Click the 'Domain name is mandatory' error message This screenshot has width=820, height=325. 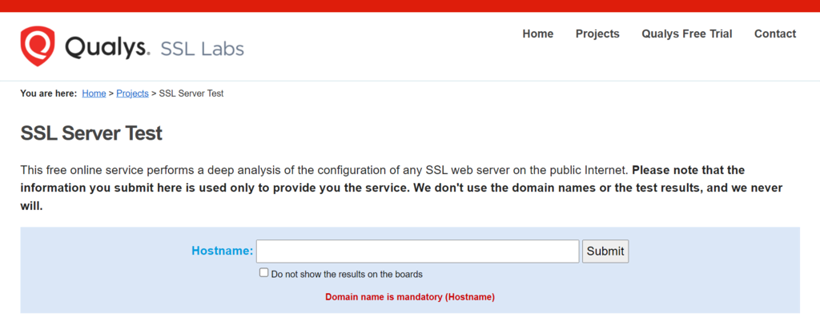(410, 297)
